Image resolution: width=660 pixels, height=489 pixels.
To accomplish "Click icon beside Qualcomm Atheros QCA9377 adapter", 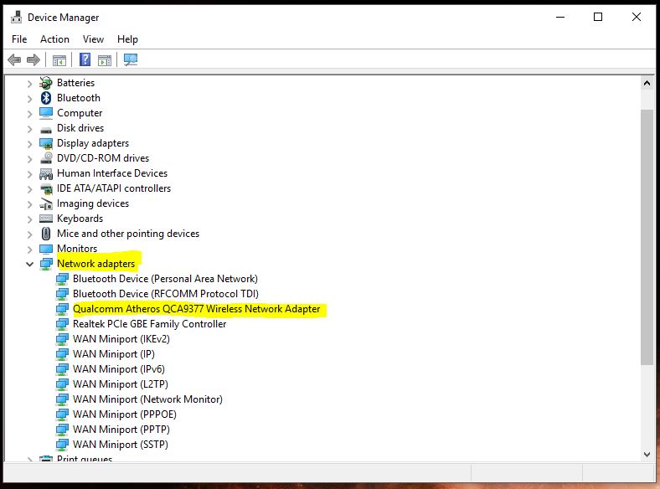I will point(62,309).
